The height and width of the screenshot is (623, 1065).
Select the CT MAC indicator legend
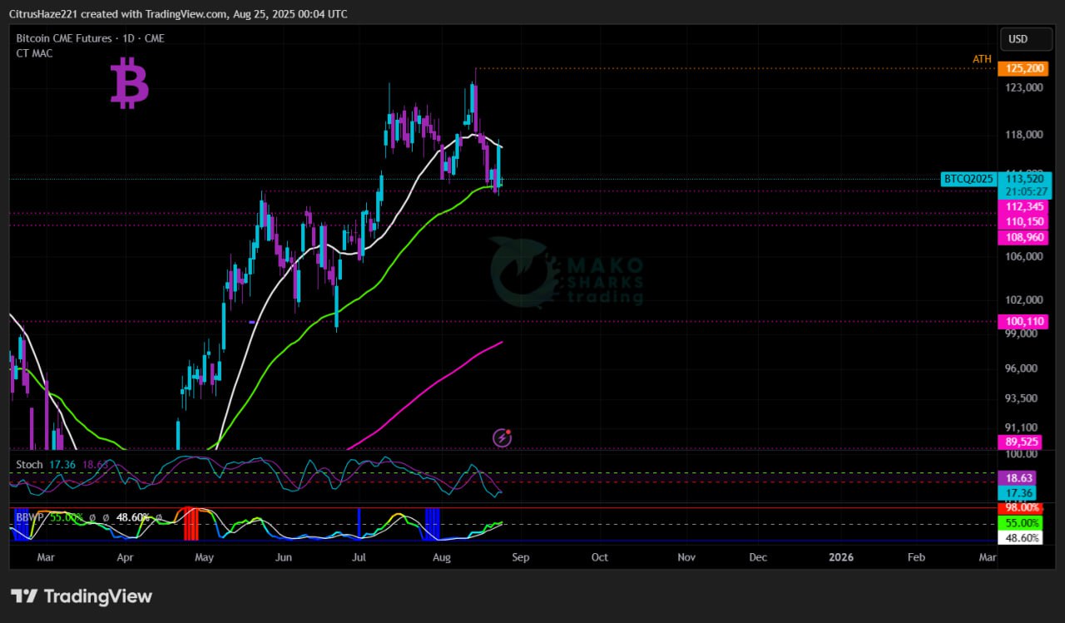(x=35, y=53)
